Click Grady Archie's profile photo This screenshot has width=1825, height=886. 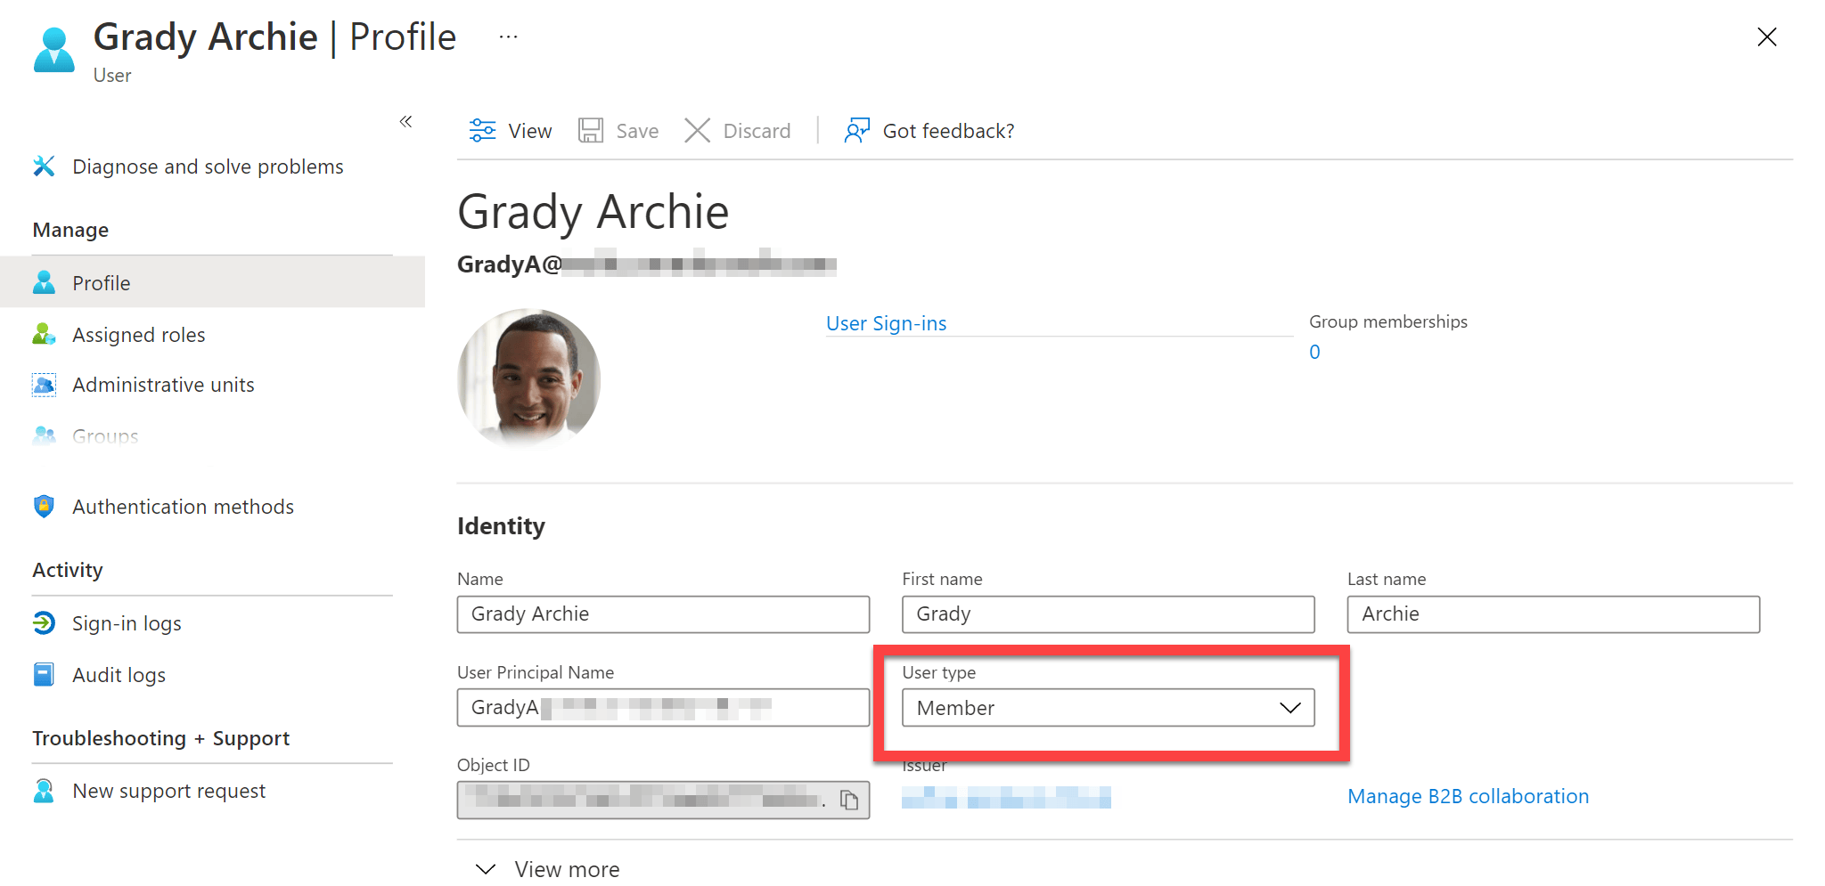point(528,378)
